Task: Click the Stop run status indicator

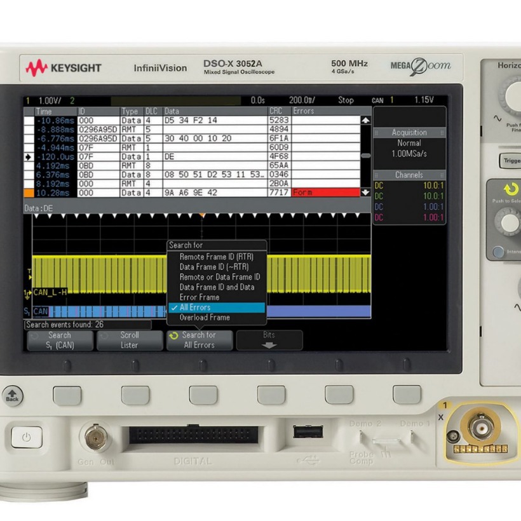Action: [x=346, y=100]
